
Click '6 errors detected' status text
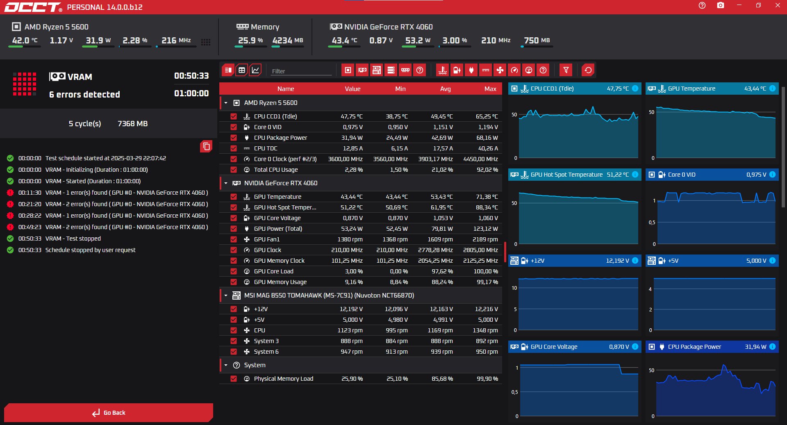(x=84, y=95)
